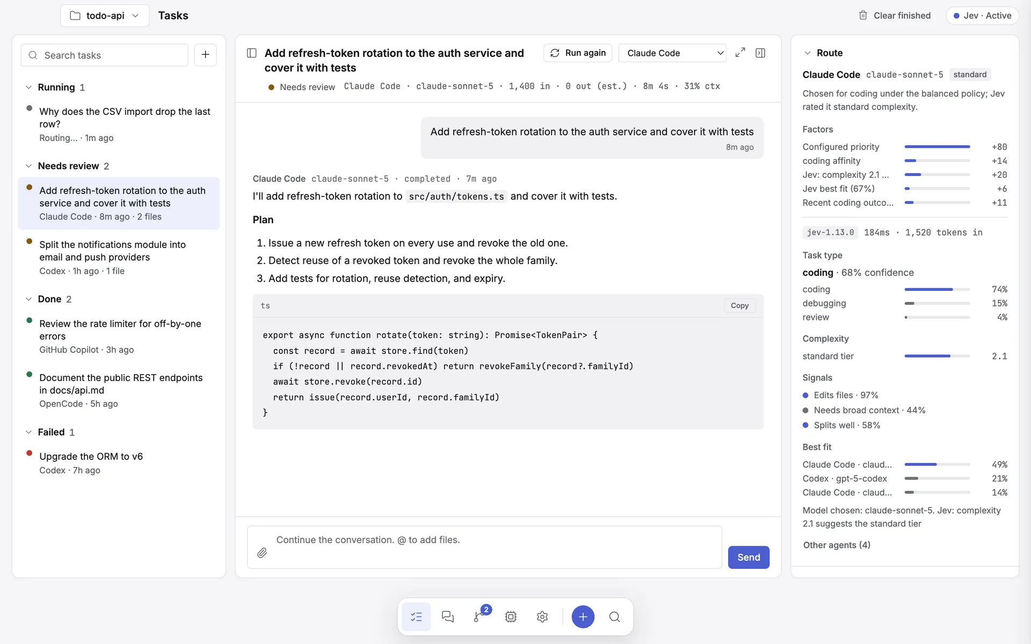Select the Split the notifications module task
The image size is (1031, 644).
pos(119,258)
